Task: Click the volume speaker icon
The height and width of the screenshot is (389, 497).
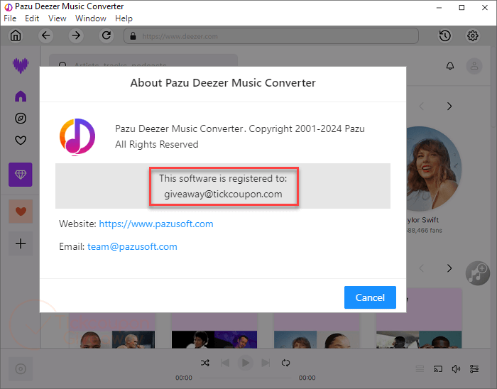Action: pos(456,368)
